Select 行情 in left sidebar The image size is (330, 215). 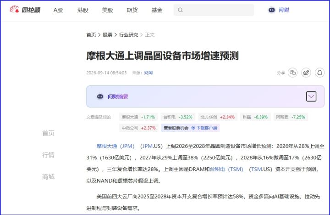[x=48, y=155]
